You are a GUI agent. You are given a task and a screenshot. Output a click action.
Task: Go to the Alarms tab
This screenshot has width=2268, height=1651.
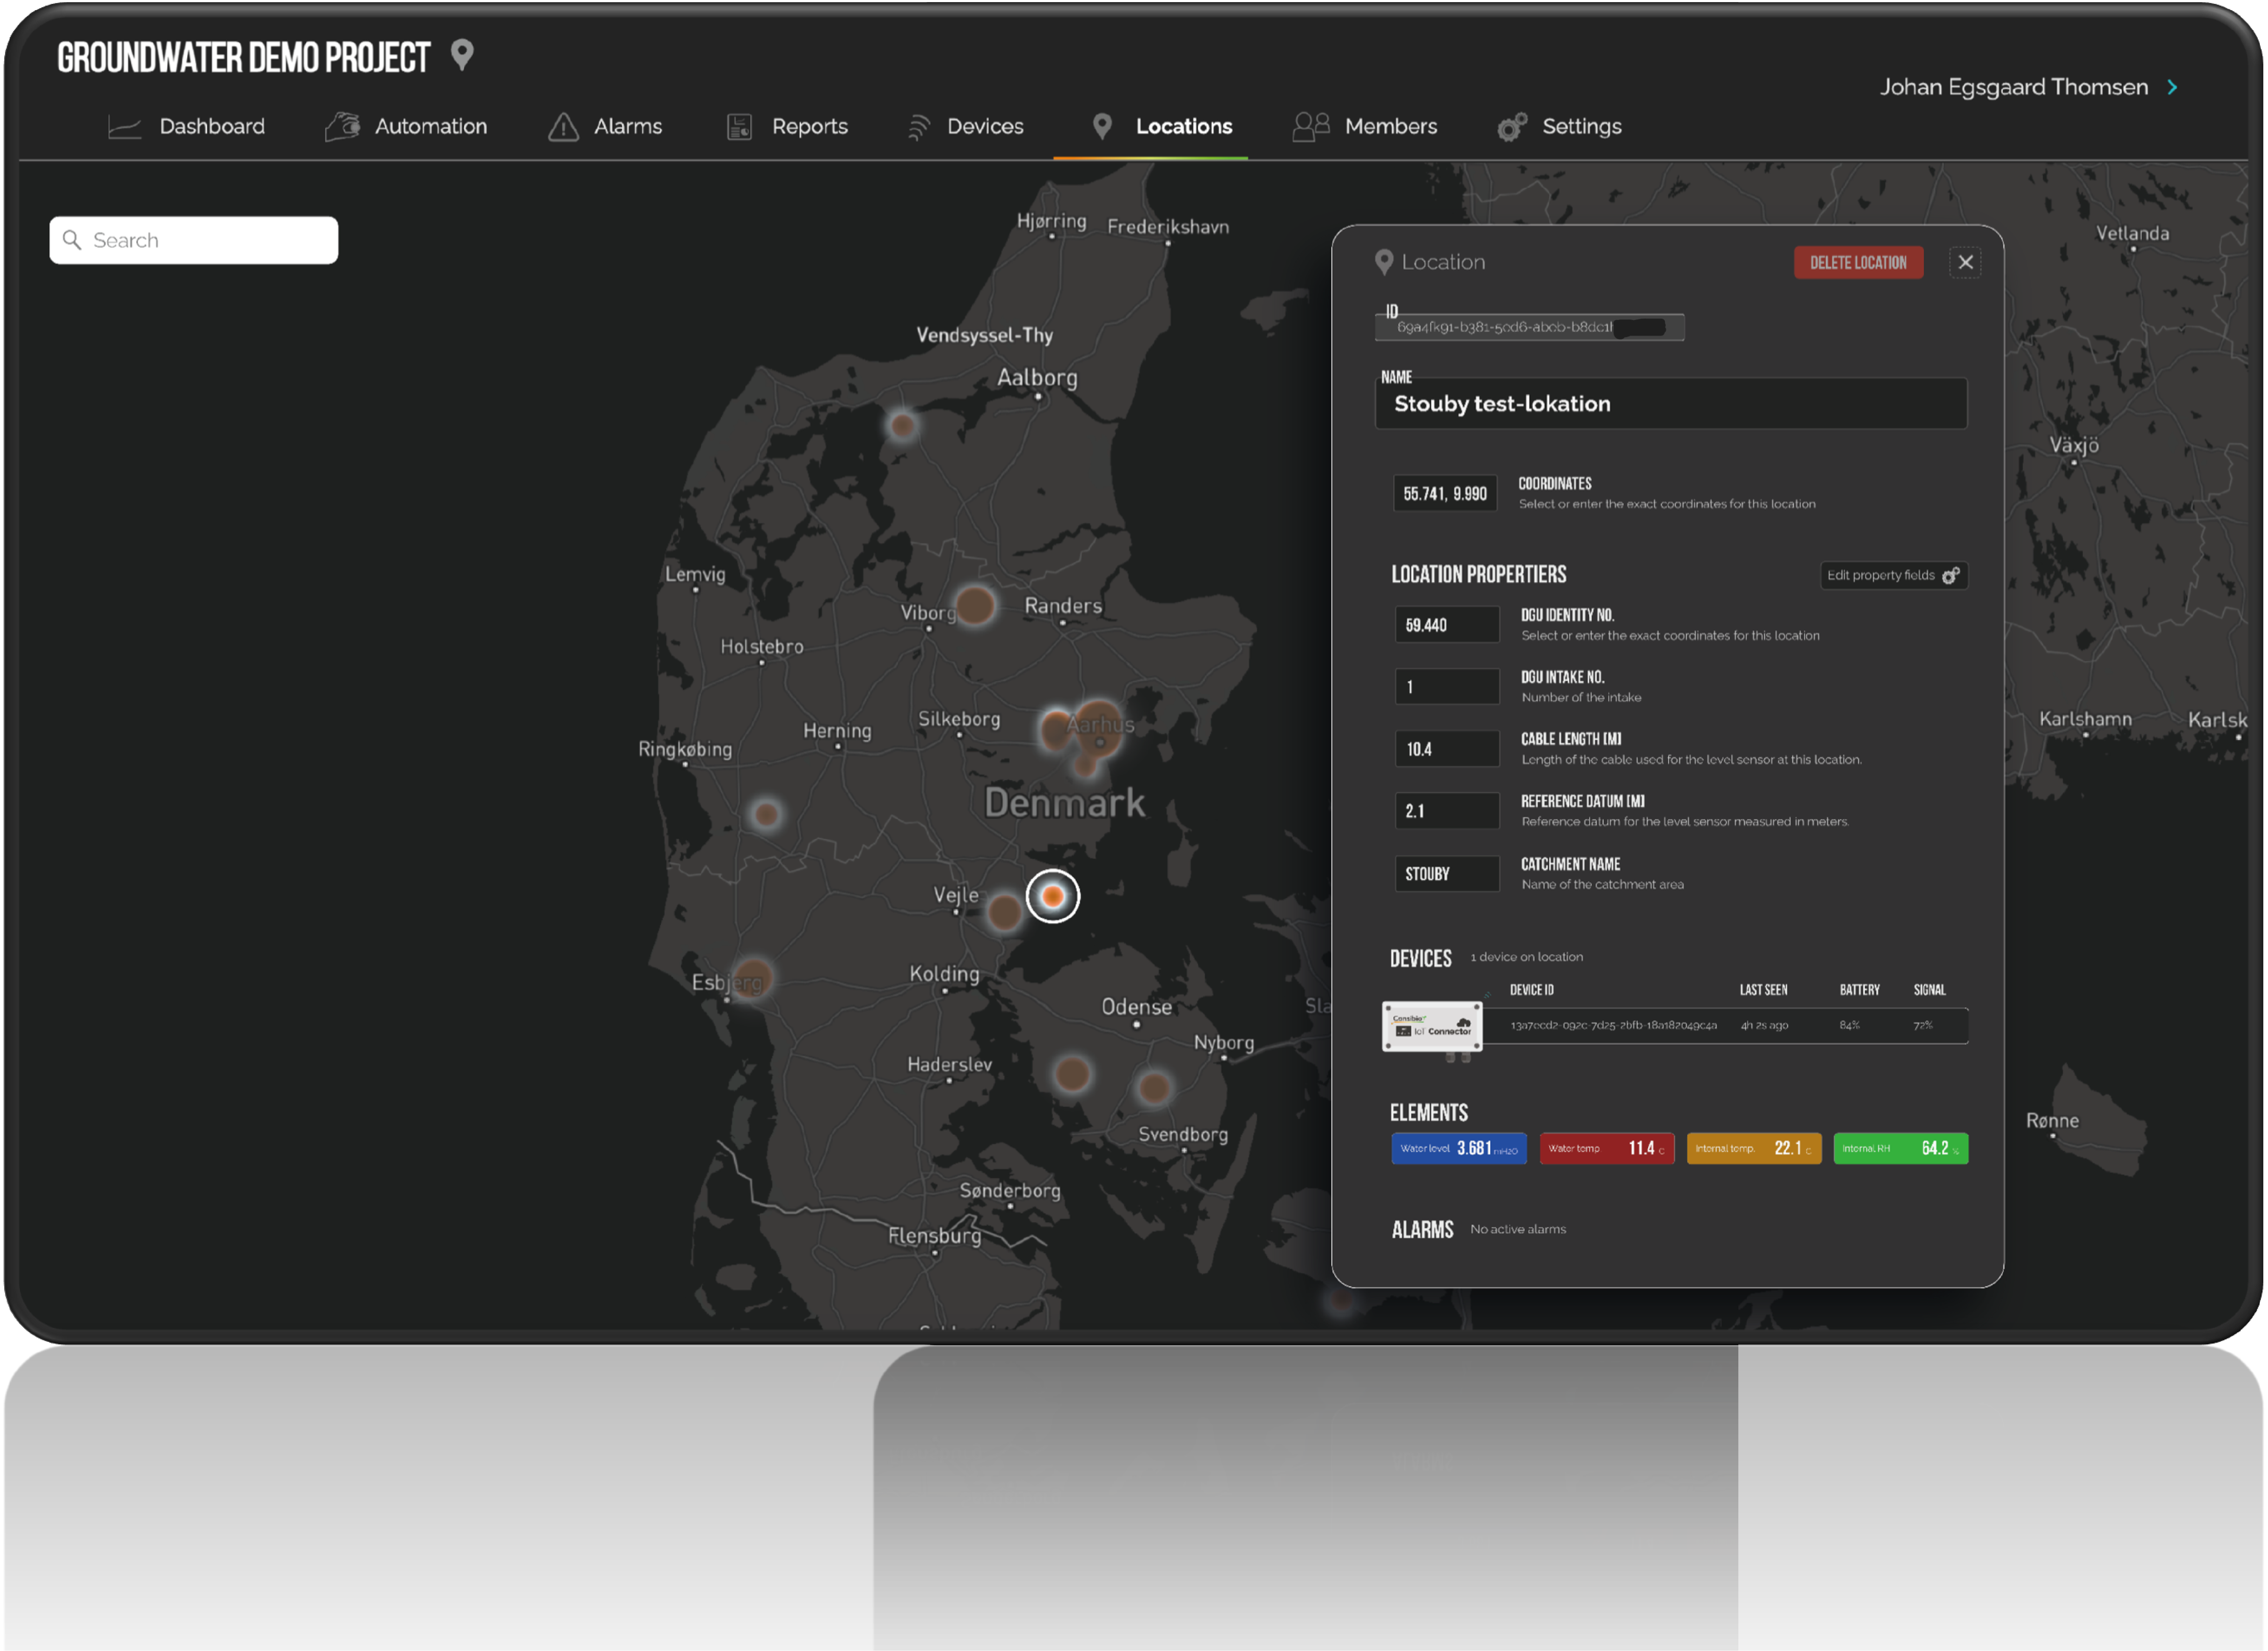click(605, 127)
